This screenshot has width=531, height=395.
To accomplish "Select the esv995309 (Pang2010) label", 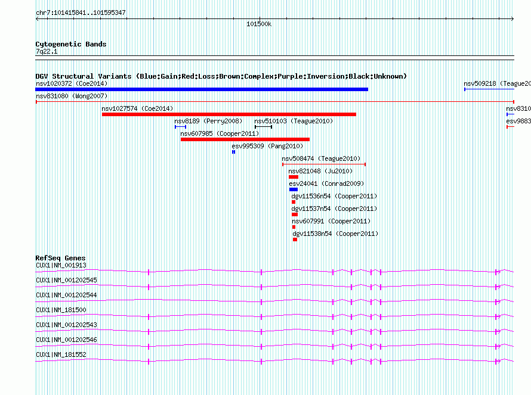I will [267, 146].
